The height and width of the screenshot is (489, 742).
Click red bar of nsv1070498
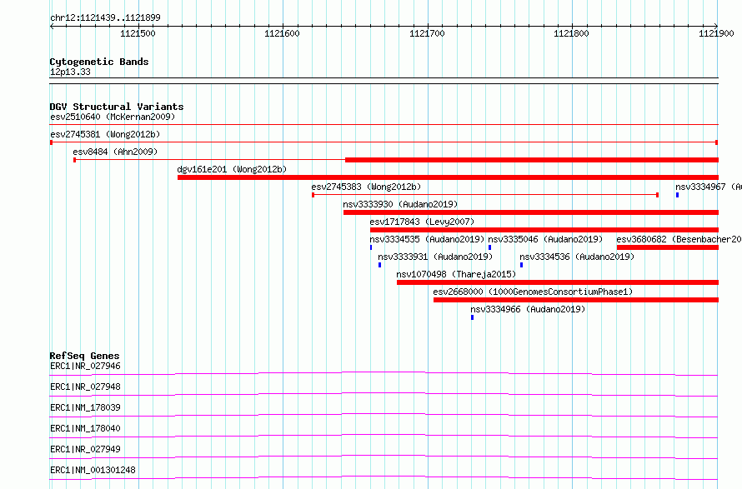pyautogui.click(x=558, y=282)
